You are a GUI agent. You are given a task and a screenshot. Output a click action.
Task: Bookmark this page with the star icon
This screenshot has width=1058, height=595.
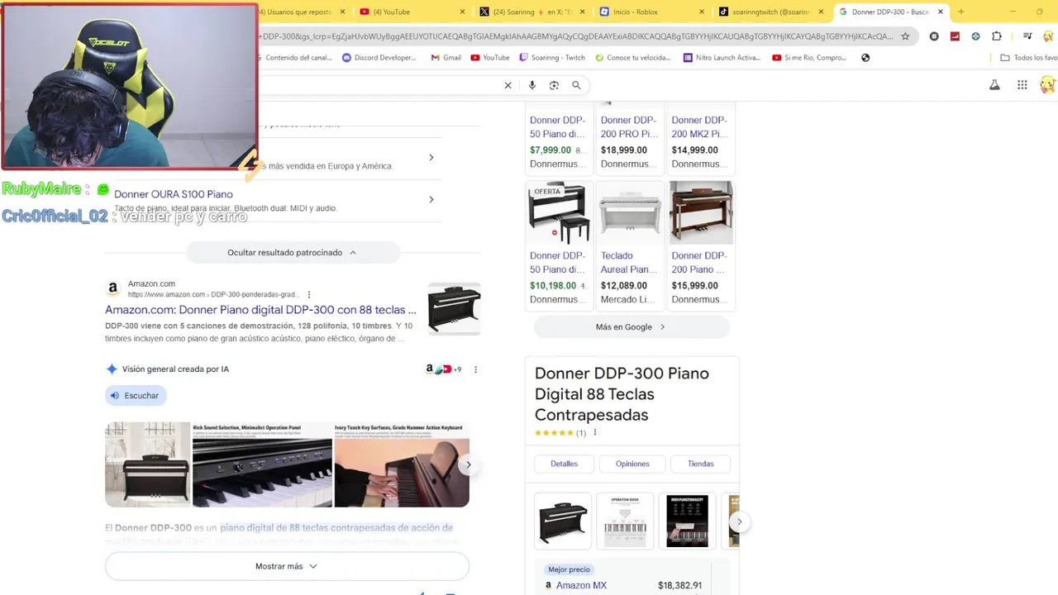pyautogui.click(x=905, y=36)
